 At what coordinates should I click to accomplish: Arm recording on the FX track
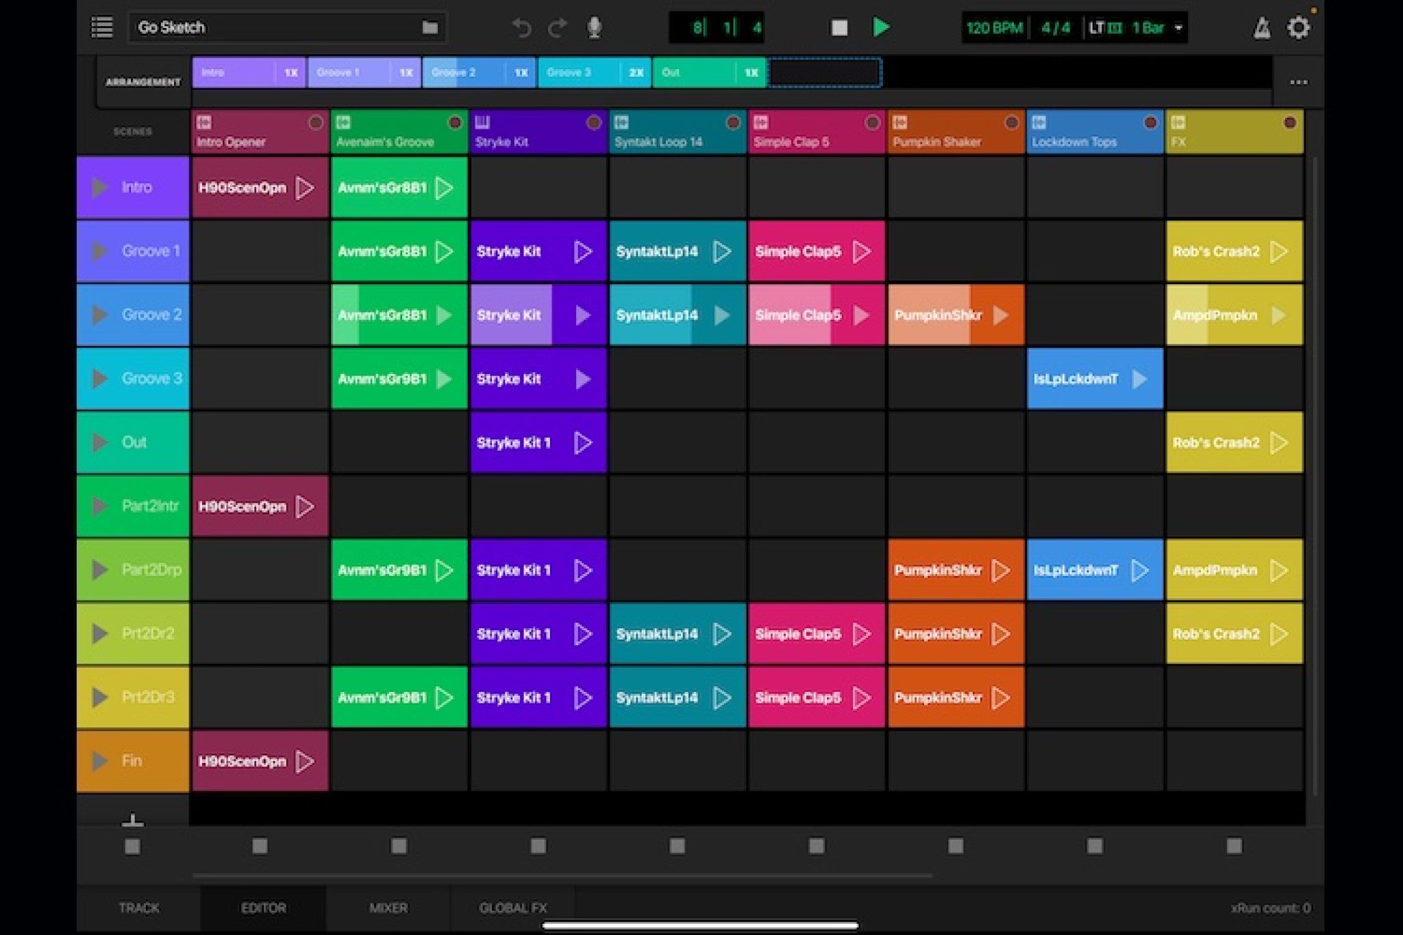coord(1291,124)
